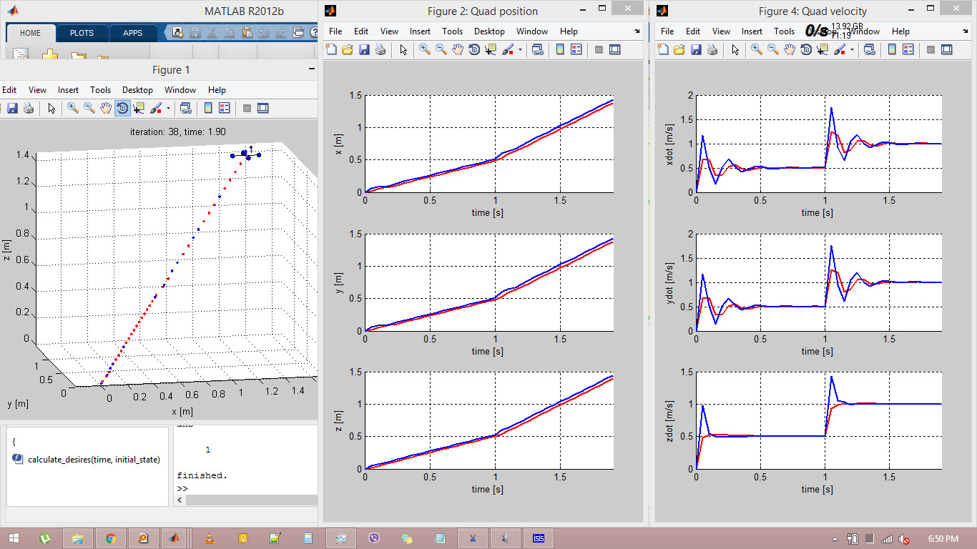Click the MATLAB command window horizontal scrollbar
The image size is (977, 549).
point(250,500)
